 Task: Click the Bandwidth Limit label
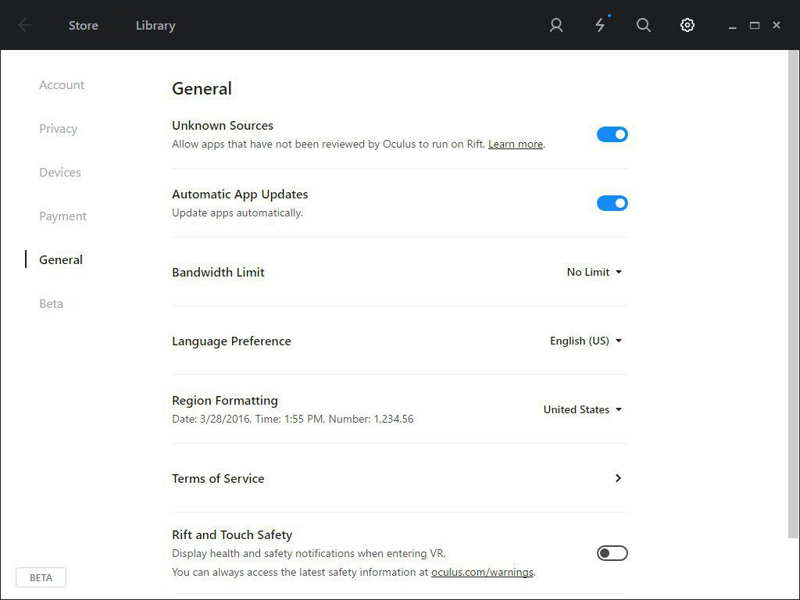tap(218, 273)
